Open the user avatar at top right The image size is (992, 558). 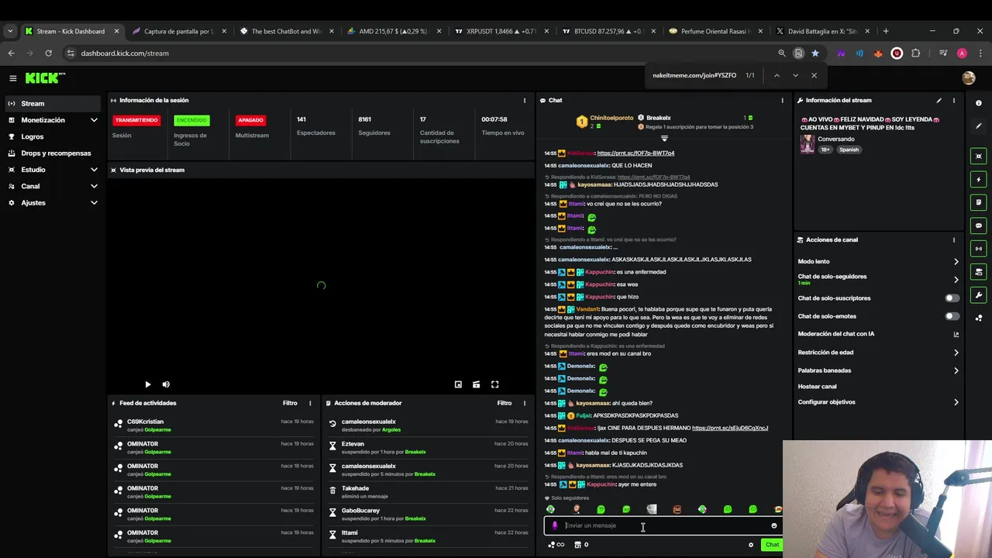pyautogui.click(x=968, y=78)
